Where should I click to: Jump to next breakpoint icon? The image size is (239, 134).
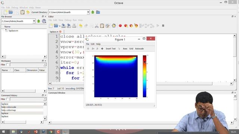pos(126,26)
